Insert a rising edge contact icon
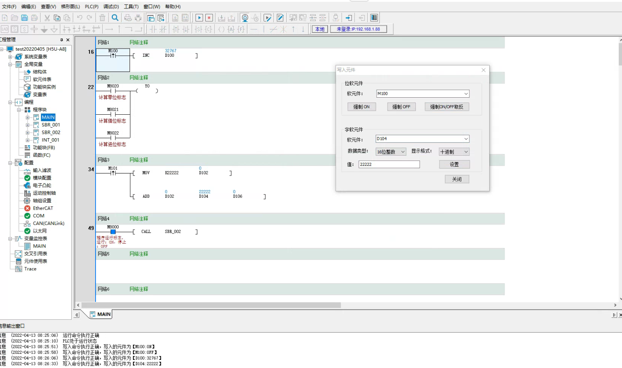Screen dimensions: 622x368 (x=176, y=29)
